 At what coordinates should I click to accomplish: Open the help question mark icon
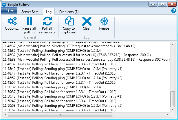tap(174, 11)
